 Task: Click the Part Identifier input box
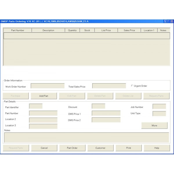(x=36, y=106)
